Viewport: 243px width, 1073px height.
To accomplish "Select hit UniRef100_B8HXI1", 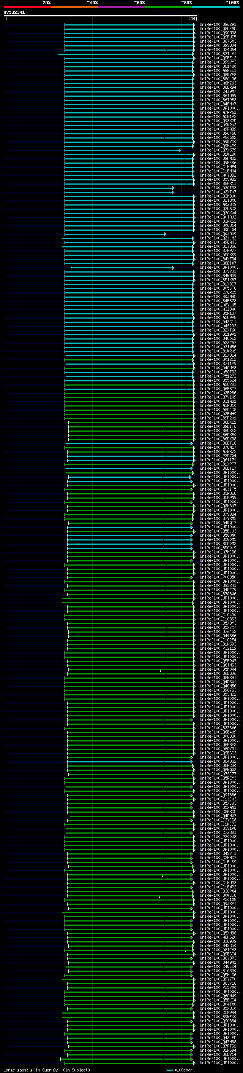I will (218, 184).
